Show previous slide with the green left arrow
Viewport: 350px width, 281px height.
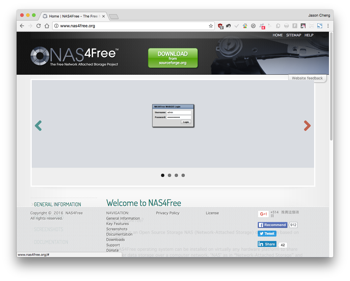click(x=38, y=126)
